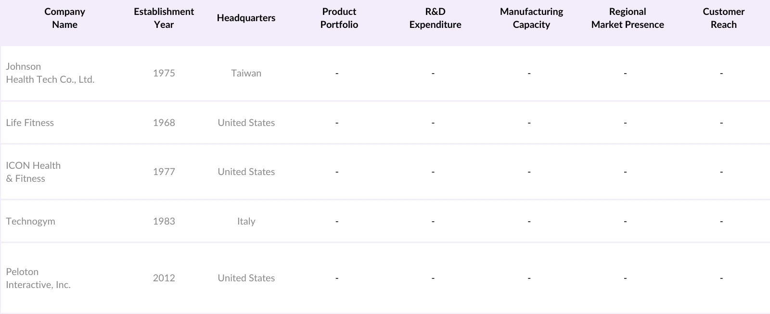
Task: Click the Regional Market Presence header
Action: 627,18
